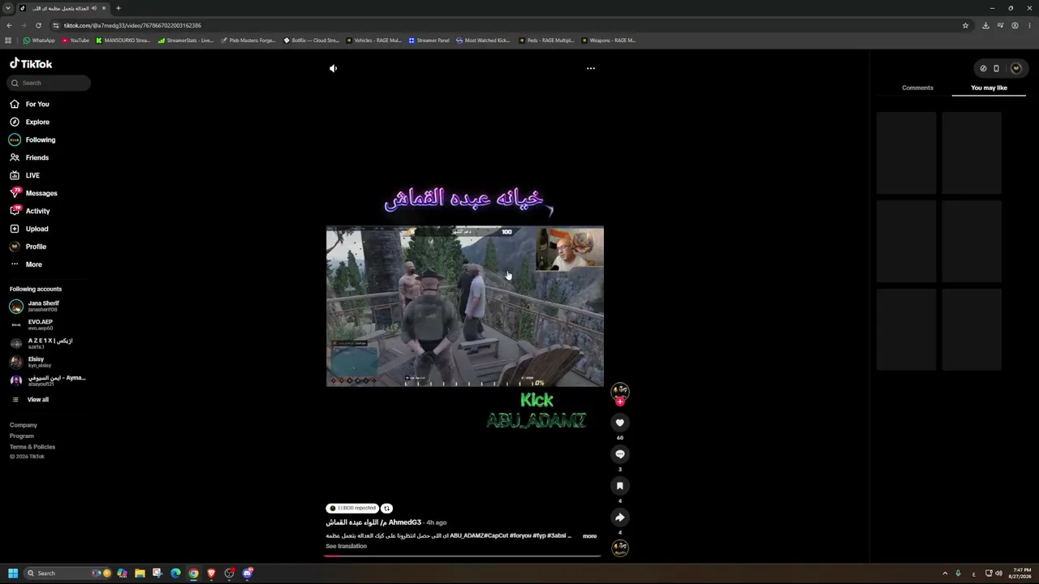Open Microsoft Edge from the taskbar
Image resolution: width=1039 pixels, height=584 pixels.
tap(175, 573)
